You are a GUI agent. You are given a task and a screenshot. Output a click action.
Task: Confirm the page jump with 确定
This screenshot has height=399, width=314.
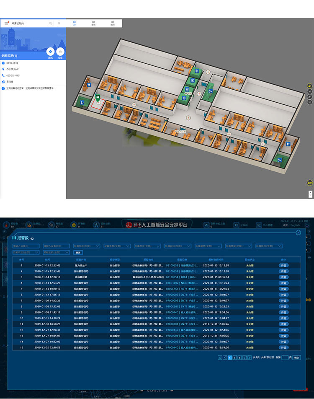point(296,358)
